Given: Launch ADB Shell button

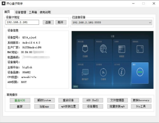Looking at the screenshot, I should point(93,100).
